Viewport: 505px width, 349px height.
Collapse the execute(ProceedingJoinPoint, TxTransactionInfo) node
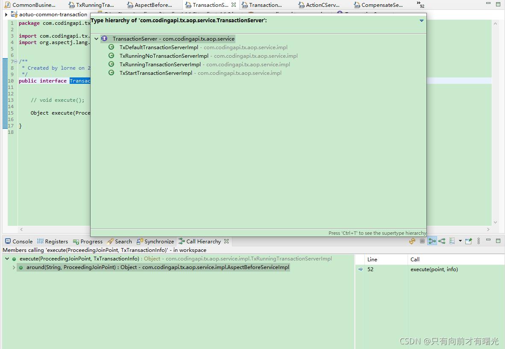7,259
